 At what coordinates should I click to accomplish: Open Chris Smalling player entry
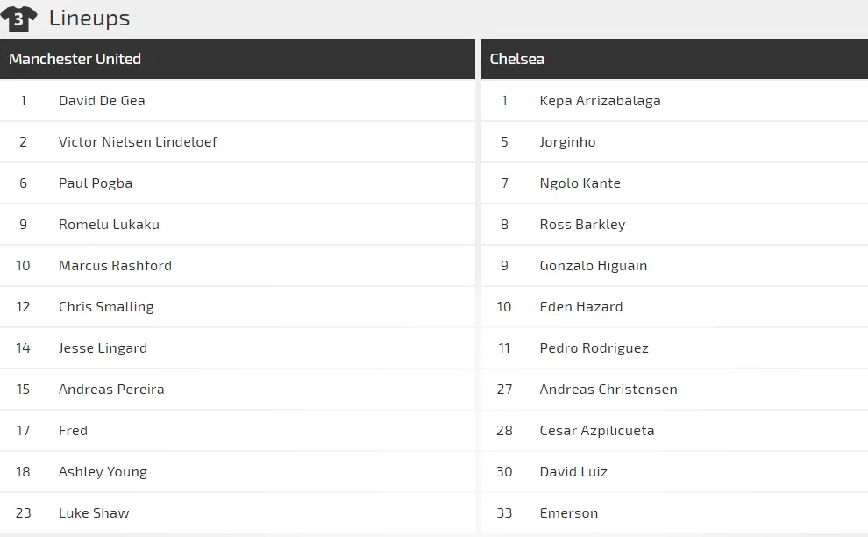tap(106, 306)
